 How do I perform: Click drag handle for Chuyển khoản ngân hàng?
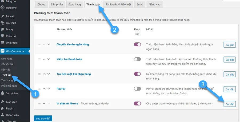pos(39,44)
